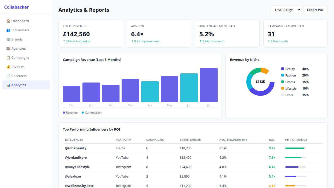Click the 0.8× improvement text
This screenshot has height=188, width=334.
[x=145, y=41]
